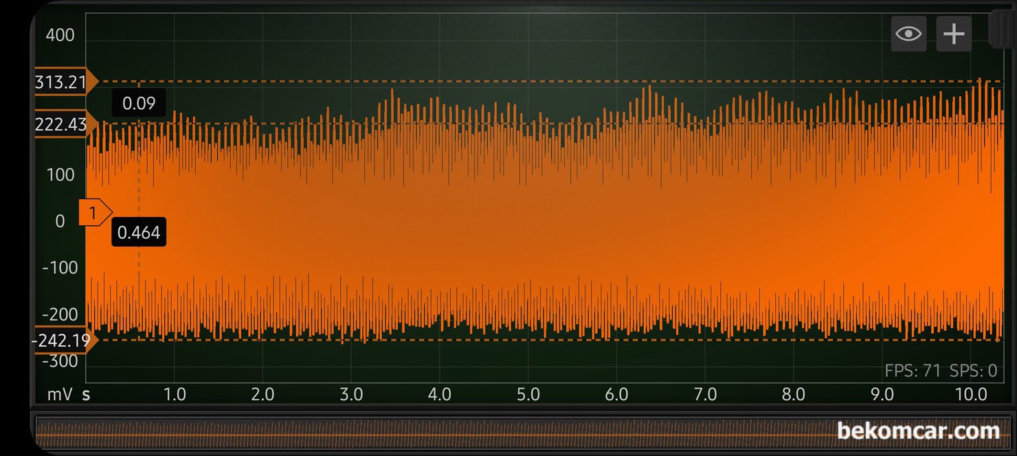
Task: Click the mV axis unit label
Action: (60, 395)
